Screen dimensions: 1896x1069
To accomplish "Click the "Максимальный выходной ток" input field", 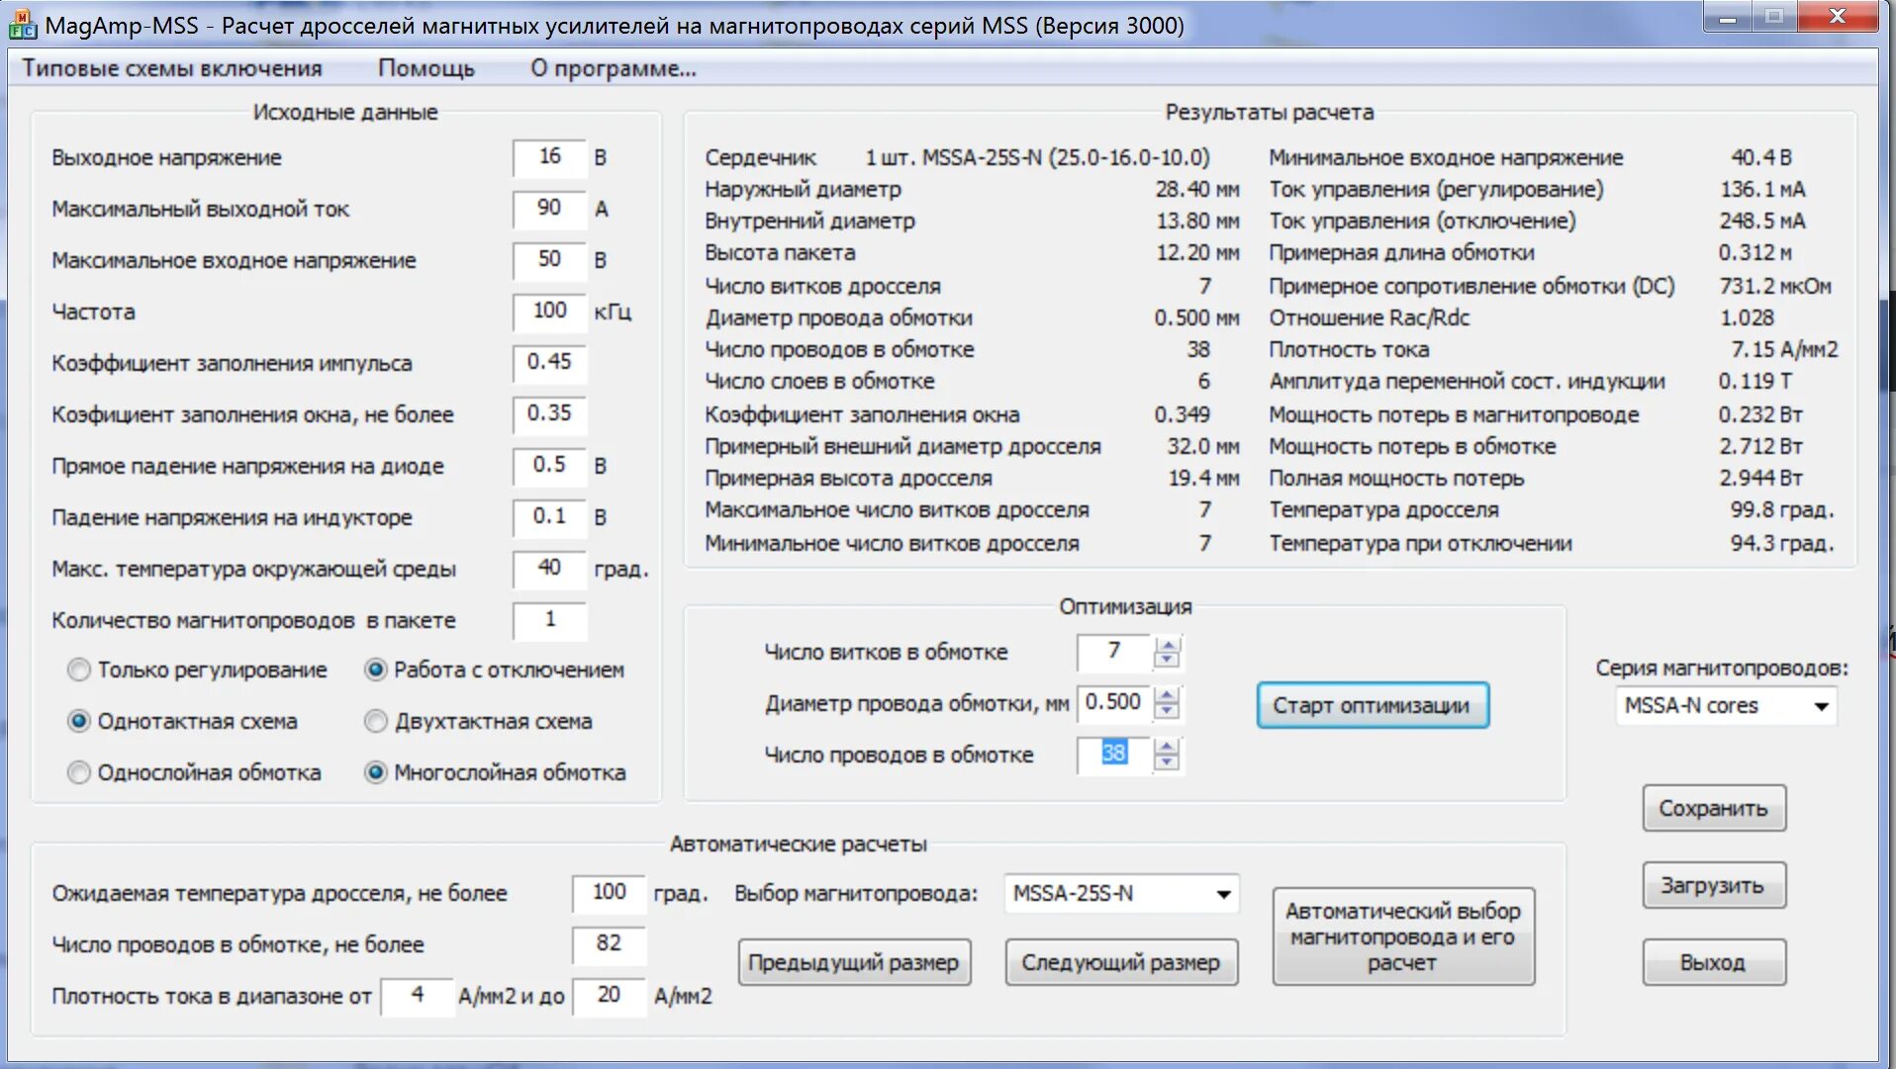I will [549, 209].
